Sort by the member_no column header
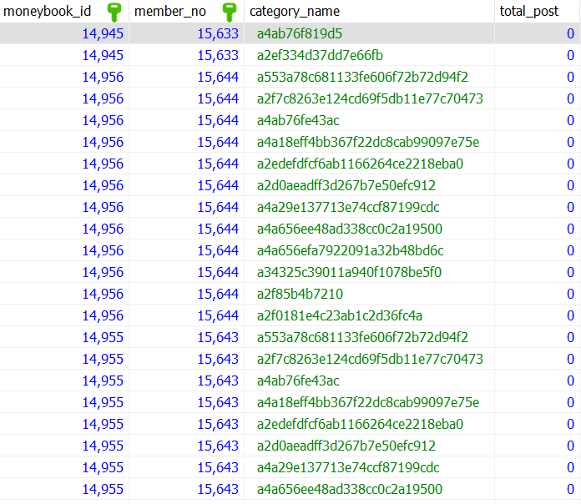The image size is (581, 504). (170, 12)
